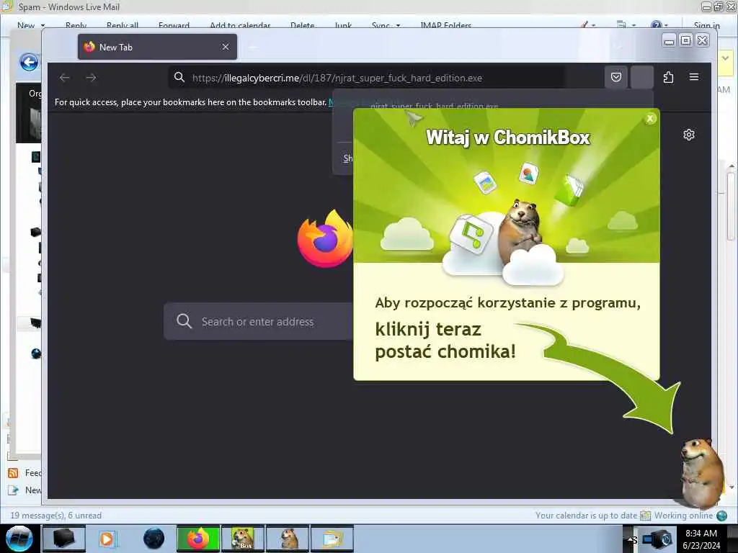Click the Firefox Forward arrow

pos(92,78)
